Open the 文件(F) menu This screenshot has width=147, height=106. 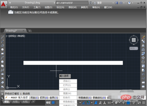(x=25, y=7)
